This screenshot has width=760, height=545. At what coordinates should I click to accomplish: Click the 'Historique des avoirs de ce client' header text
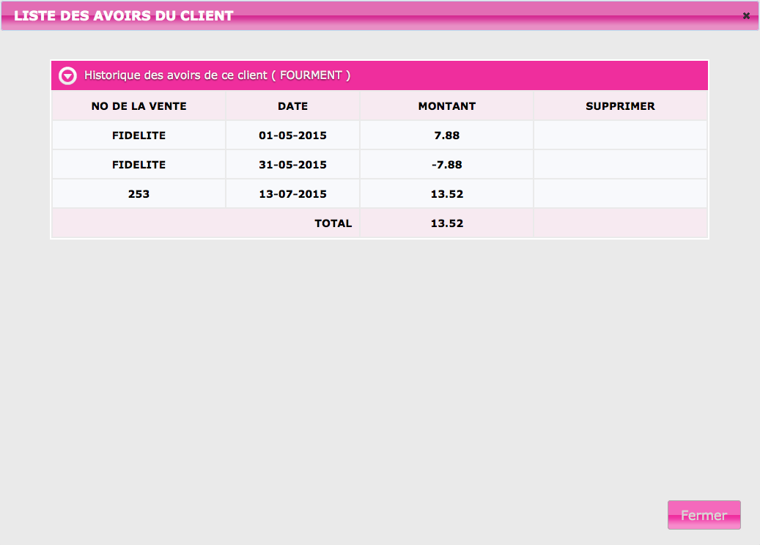click(217, 75)
